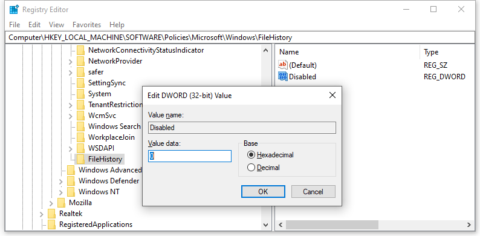Expand the NetworkProvider key

[70, 61]
